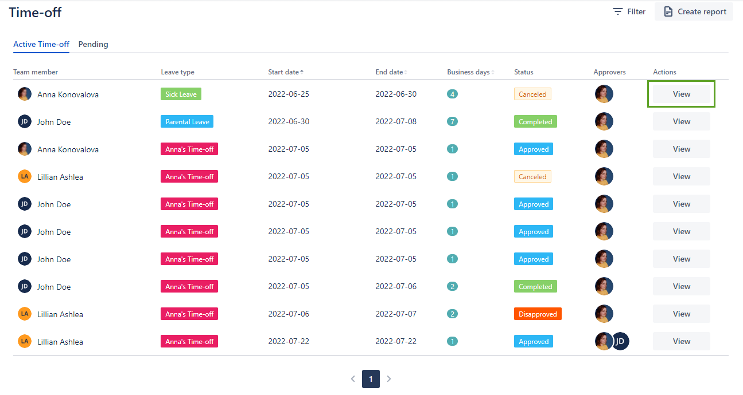Click Lillian Ashlea's LA avatar in Disapproved row
The height and width of the screenshot is (395, 743).
(x=24, y=314)
